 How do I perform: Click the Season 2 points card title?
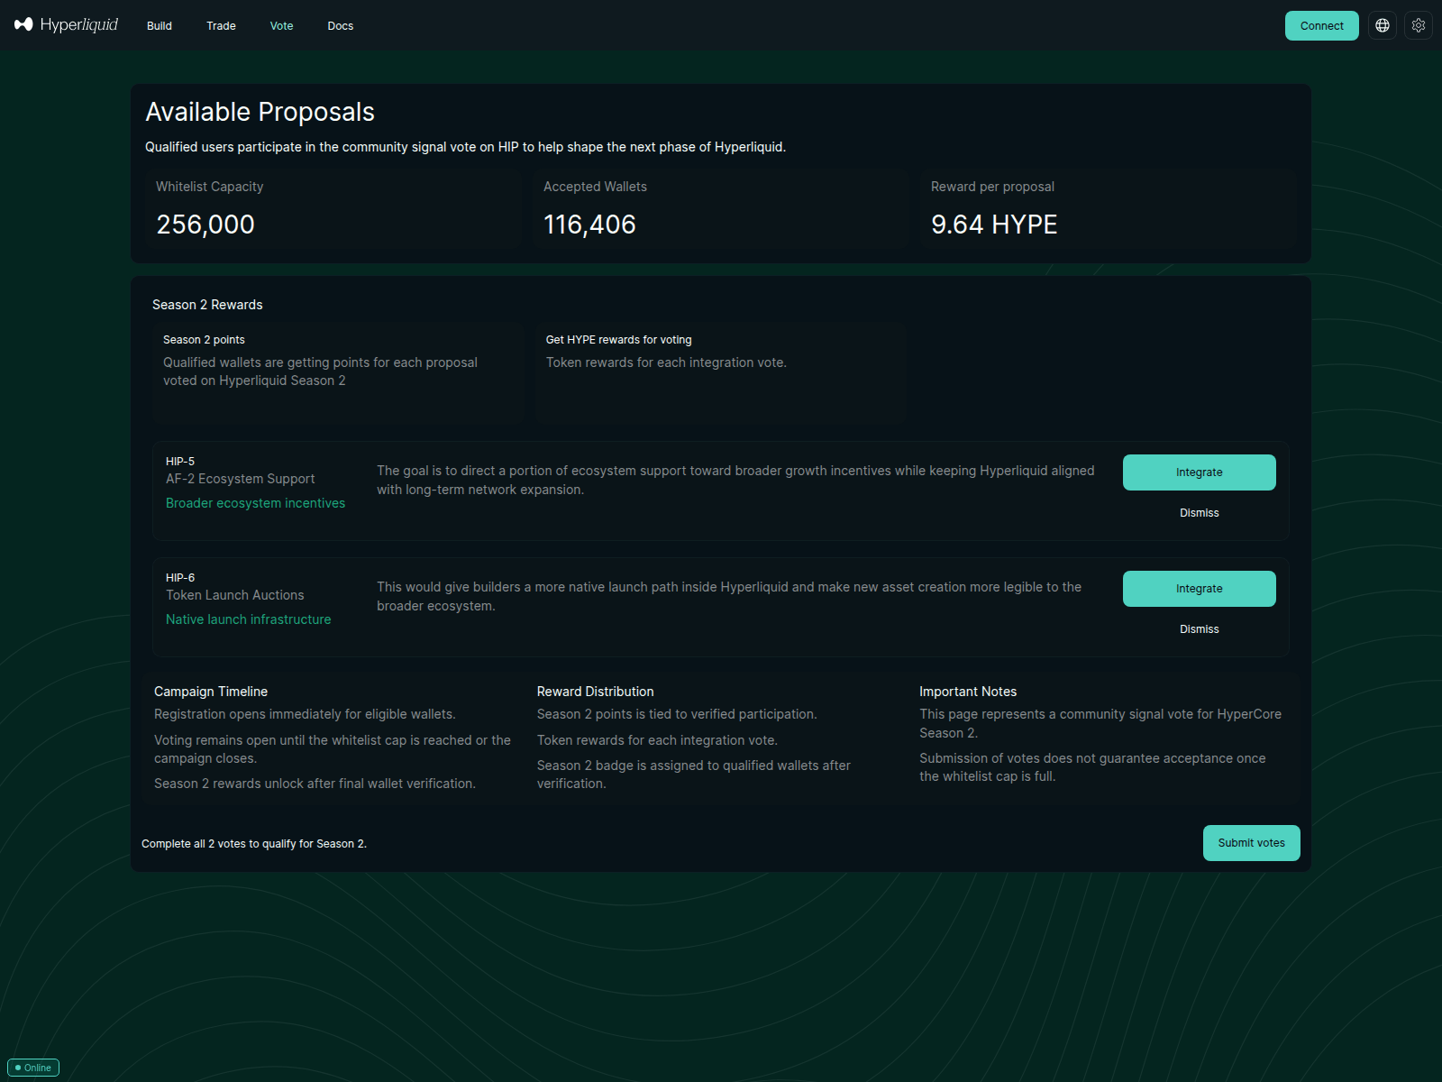[x=204, y=340]
